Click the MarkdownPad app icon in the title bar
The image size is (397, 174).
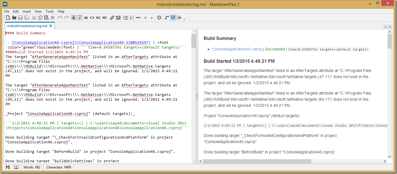[5, 4]
